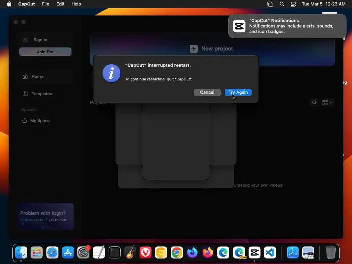Open the Trash from the Dock
The height and width of the screenshot is (264, 352).
330,253
